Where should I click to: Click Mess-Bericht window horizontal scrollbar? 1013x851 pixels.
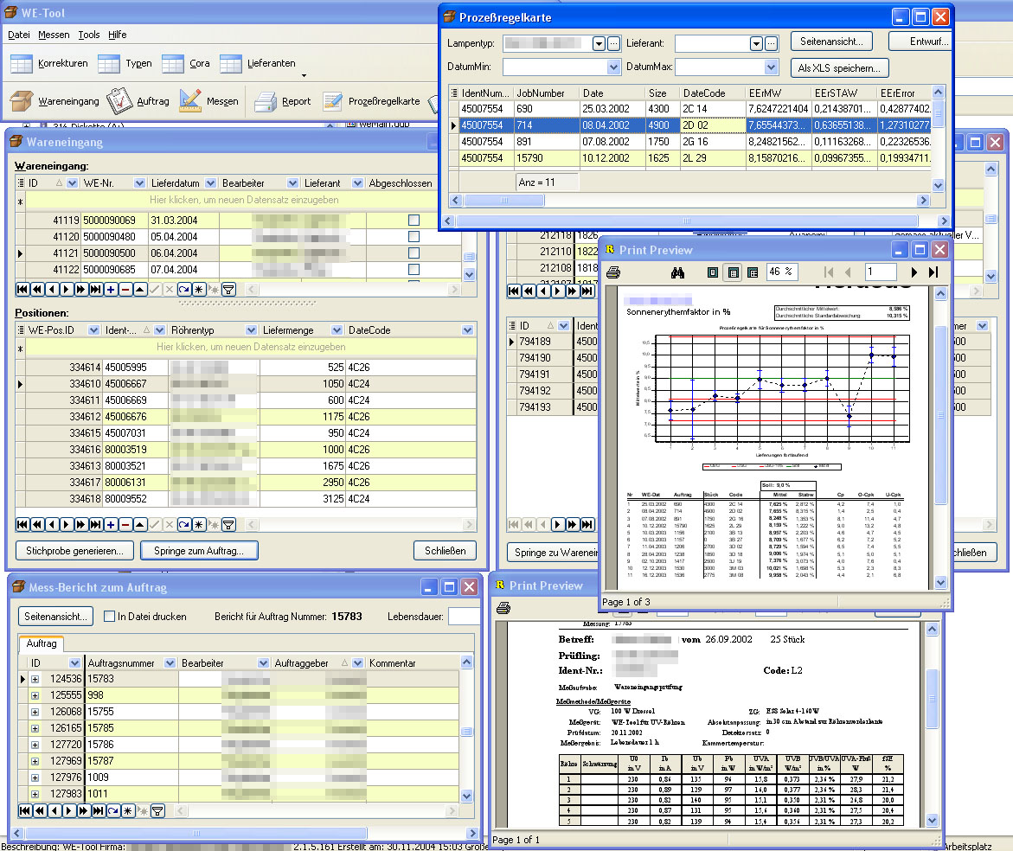click(196, 834)
